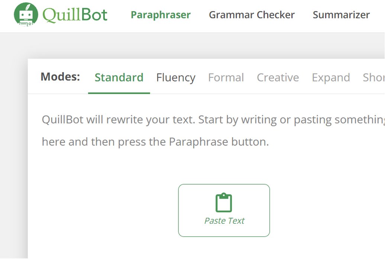Click the Modes: label
This screenshot has width=385, height=259.
click(x=61, y=77)
